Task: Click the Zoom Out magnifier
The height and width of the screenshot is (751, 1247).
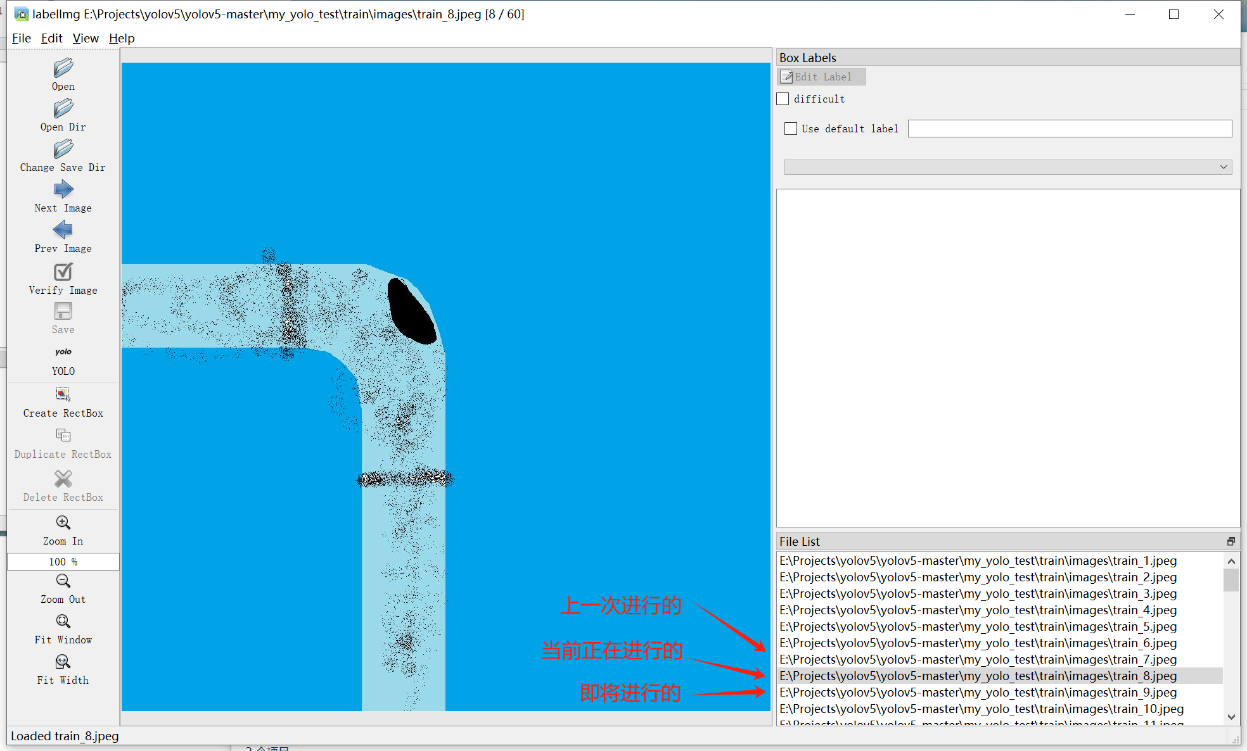Action: pyautogui.click(x=63, y=581)
